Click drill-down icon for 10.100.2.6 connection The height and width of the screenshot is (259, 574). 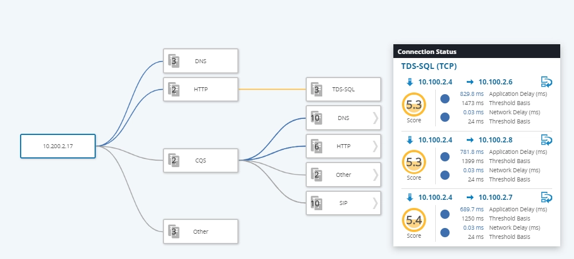(x=546, y=82)
